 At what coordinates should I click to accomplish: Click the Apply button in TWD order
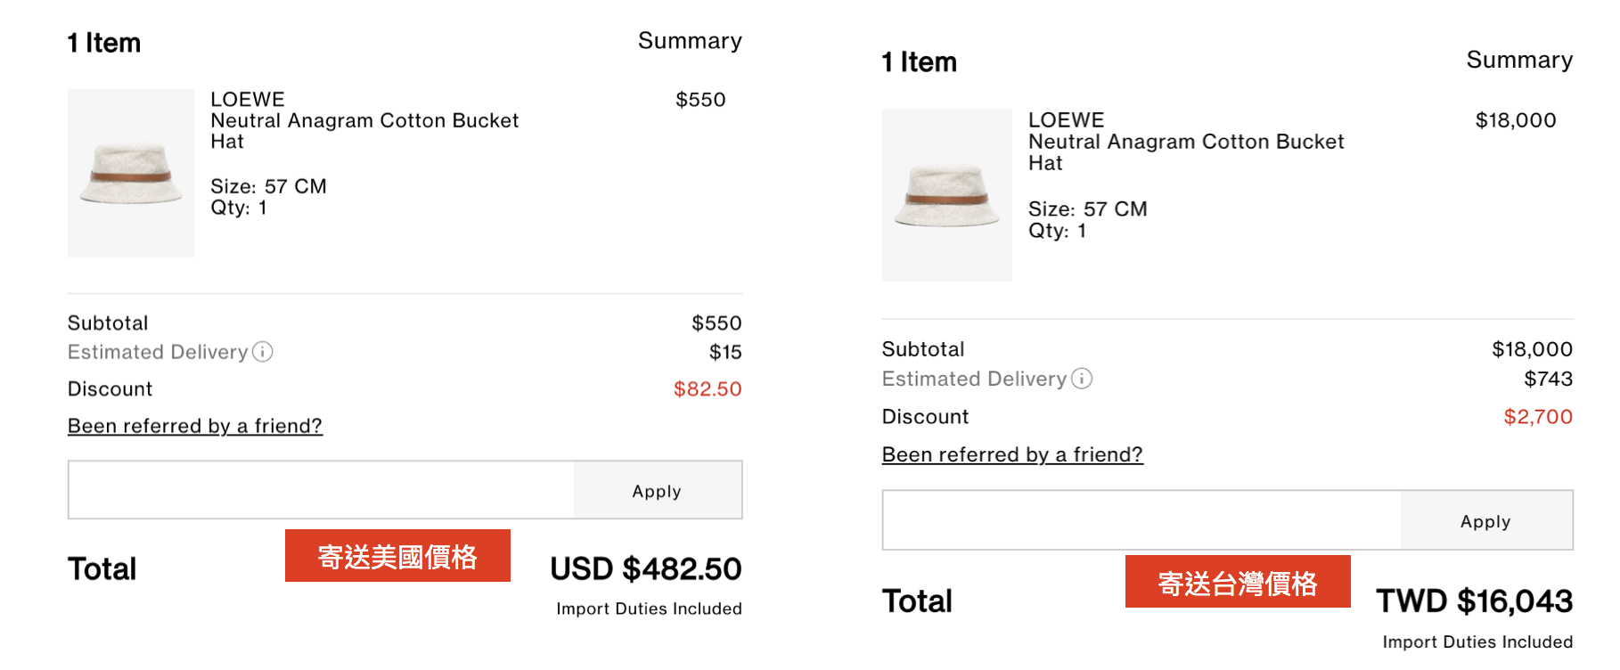tap(1486, 520)
